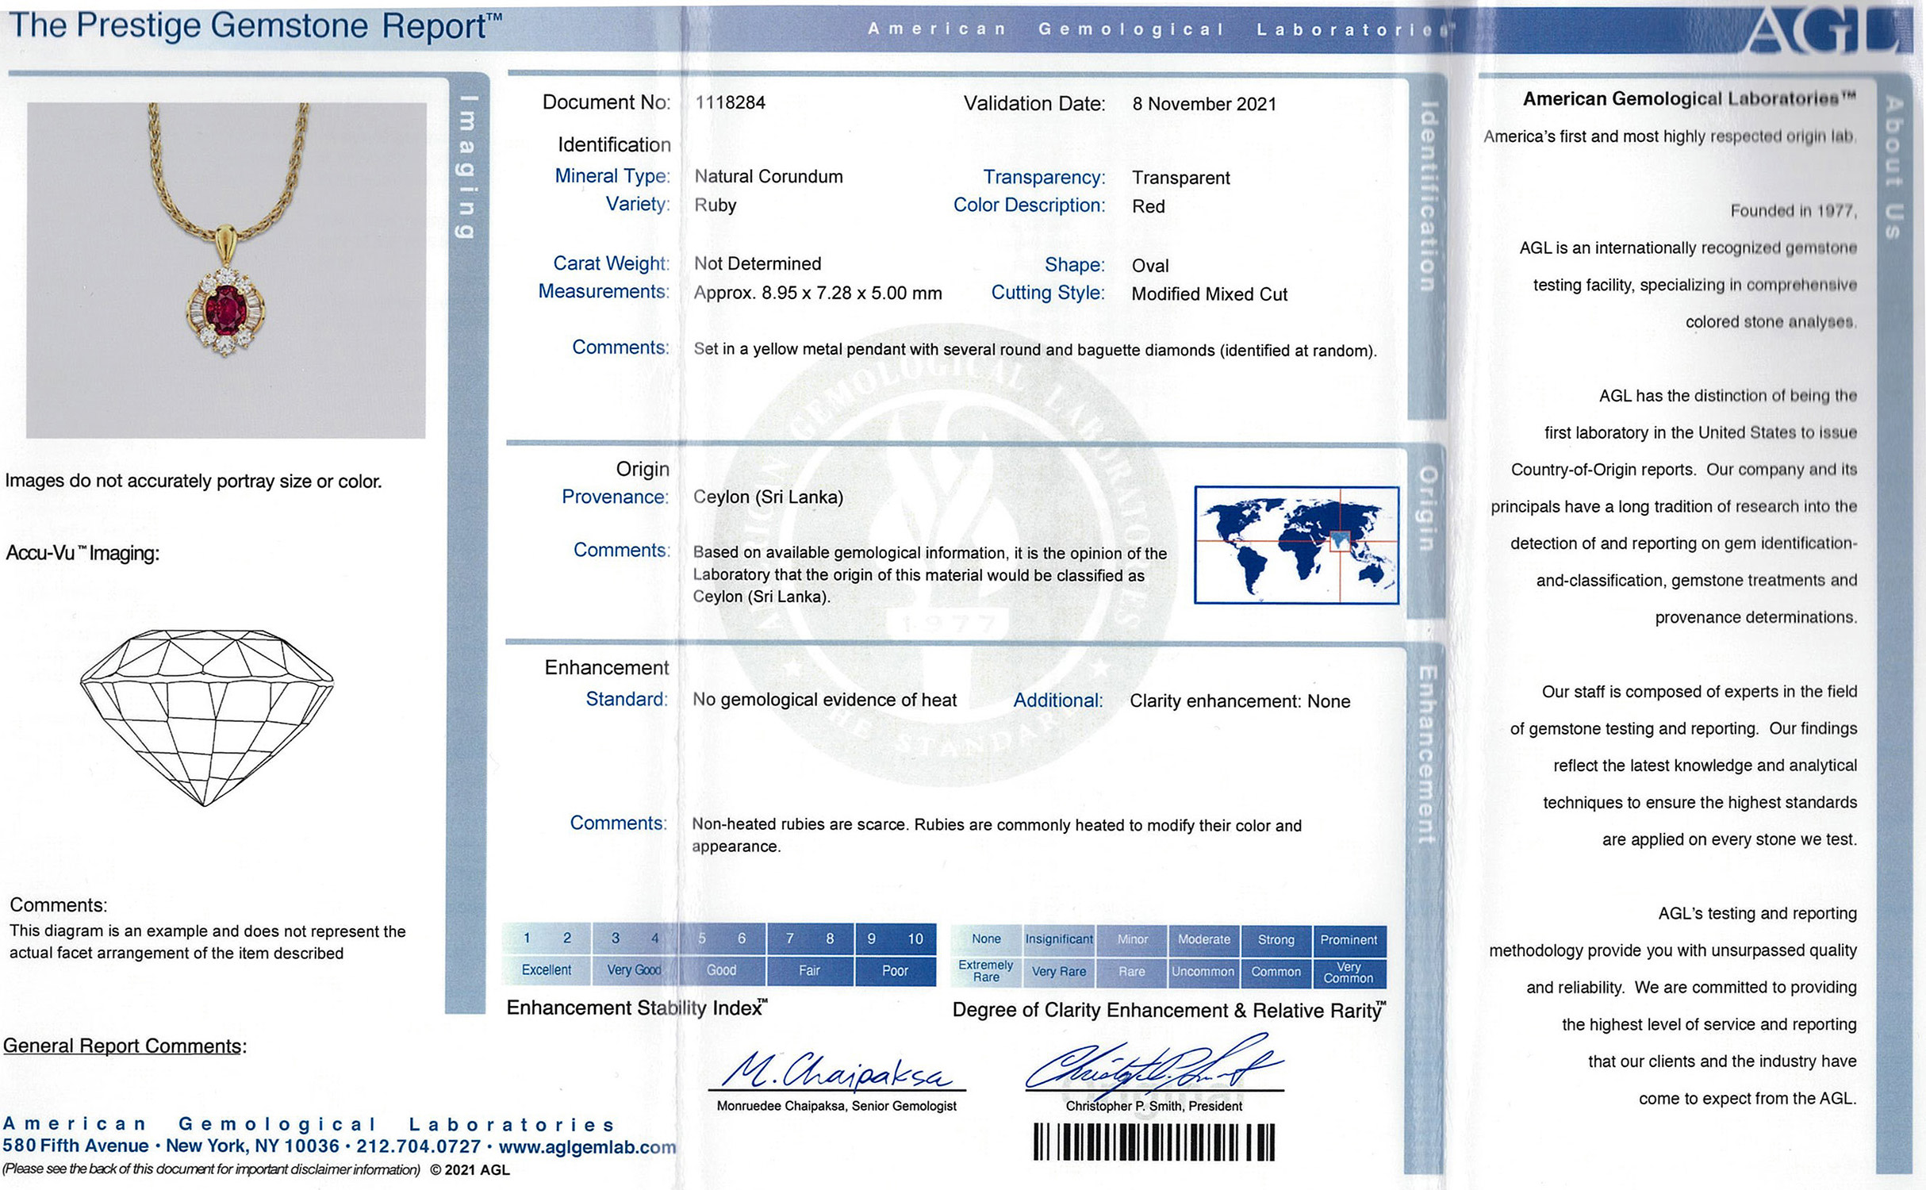Click the barcode below the signatures
This screenshot has width=1926, height=1190.
1153,1142
